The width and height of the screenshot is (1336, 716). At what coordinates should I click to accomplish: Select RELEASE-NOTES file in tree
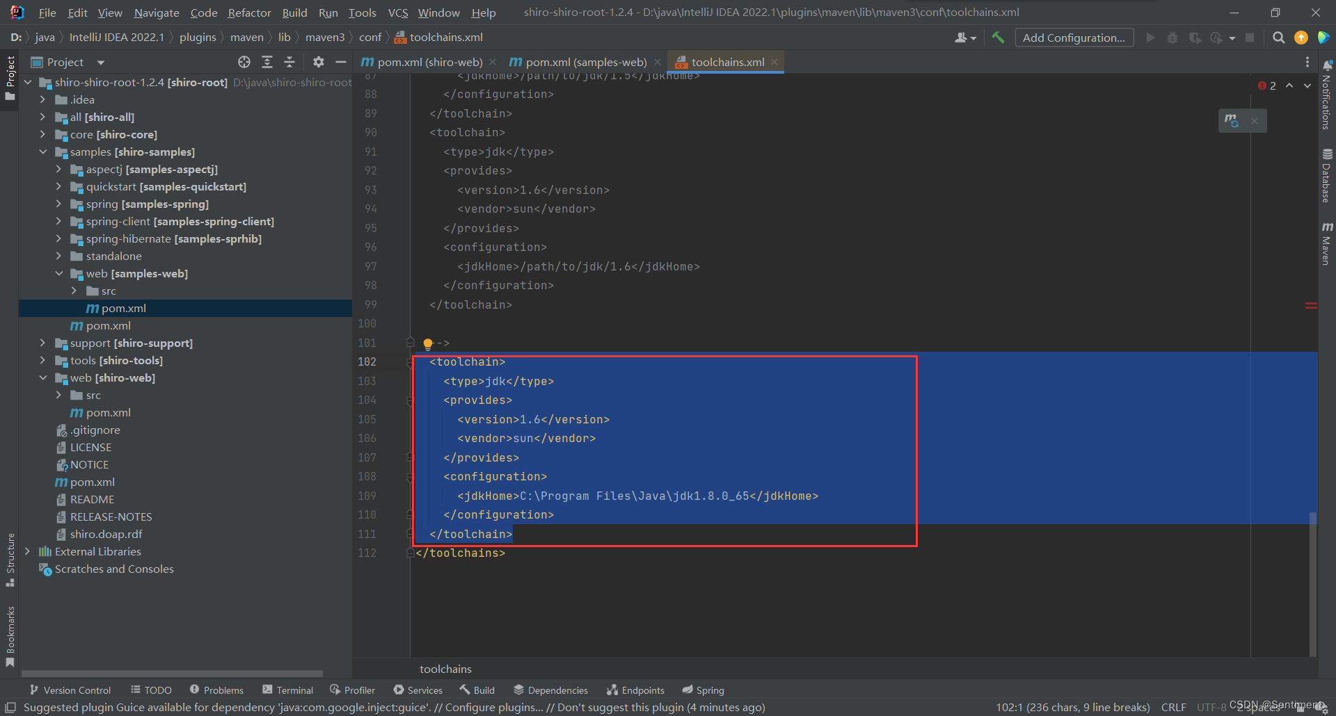tap(111, 516)
